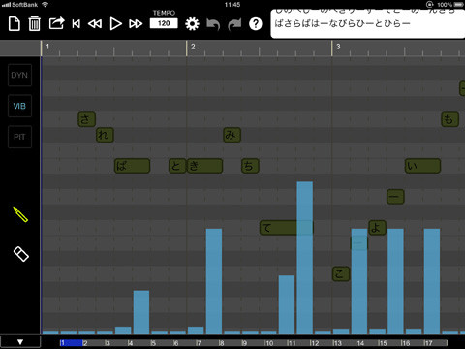Viewport: 465px width, 349px height.
Task: Switch to the DYN parameter
Action: [19, 75]
